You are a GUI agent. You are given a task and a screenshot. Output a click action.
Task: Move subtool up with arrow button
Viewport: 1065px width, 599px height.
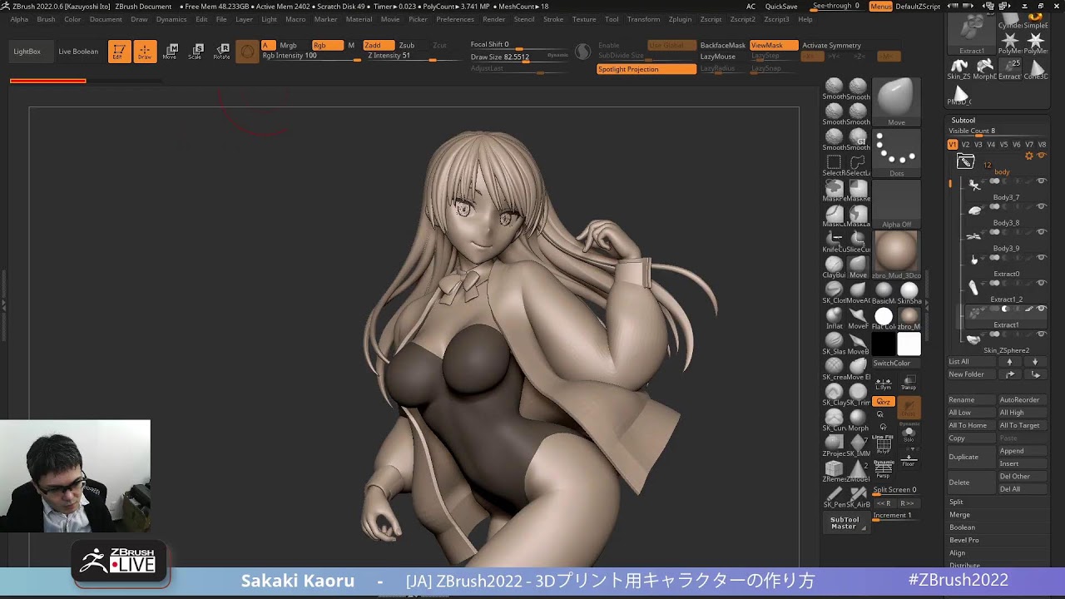point(1010,362)
